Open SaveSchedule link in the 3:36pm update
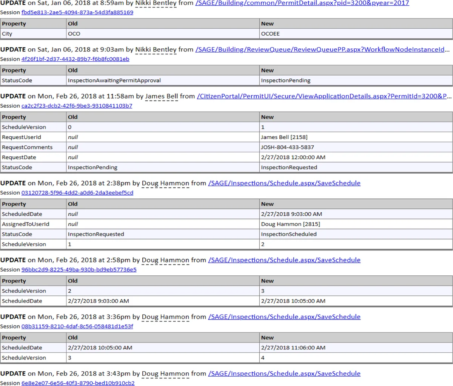453x386 pixels. tap(284, 317)
